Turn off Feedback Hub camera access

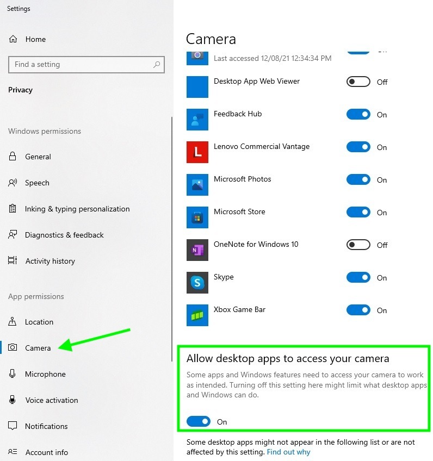pyautogui.click(x=358, y=114)
